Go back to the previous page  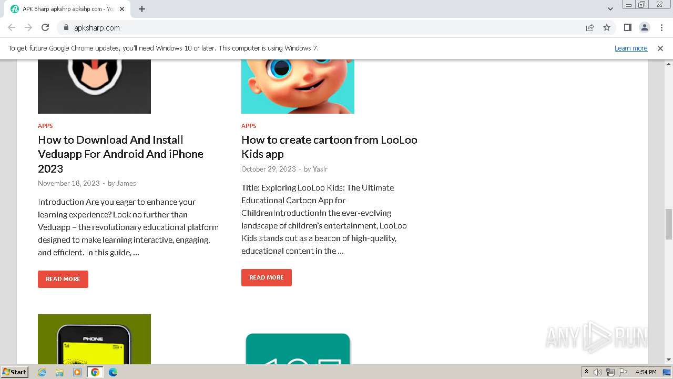click(x=12, y=27)
